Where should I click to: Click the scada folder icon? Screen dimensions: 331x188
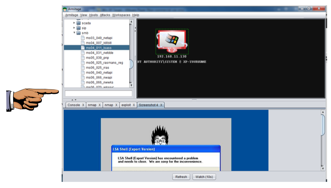78,23
